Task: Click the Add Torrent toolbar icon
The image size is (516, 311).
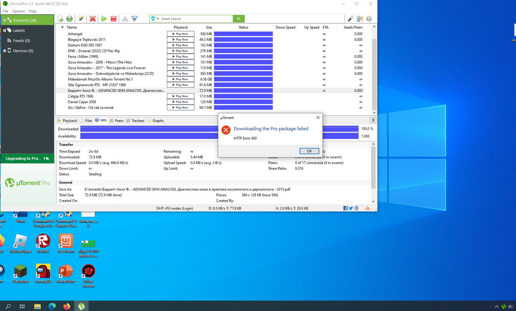Action: (60, 19)
